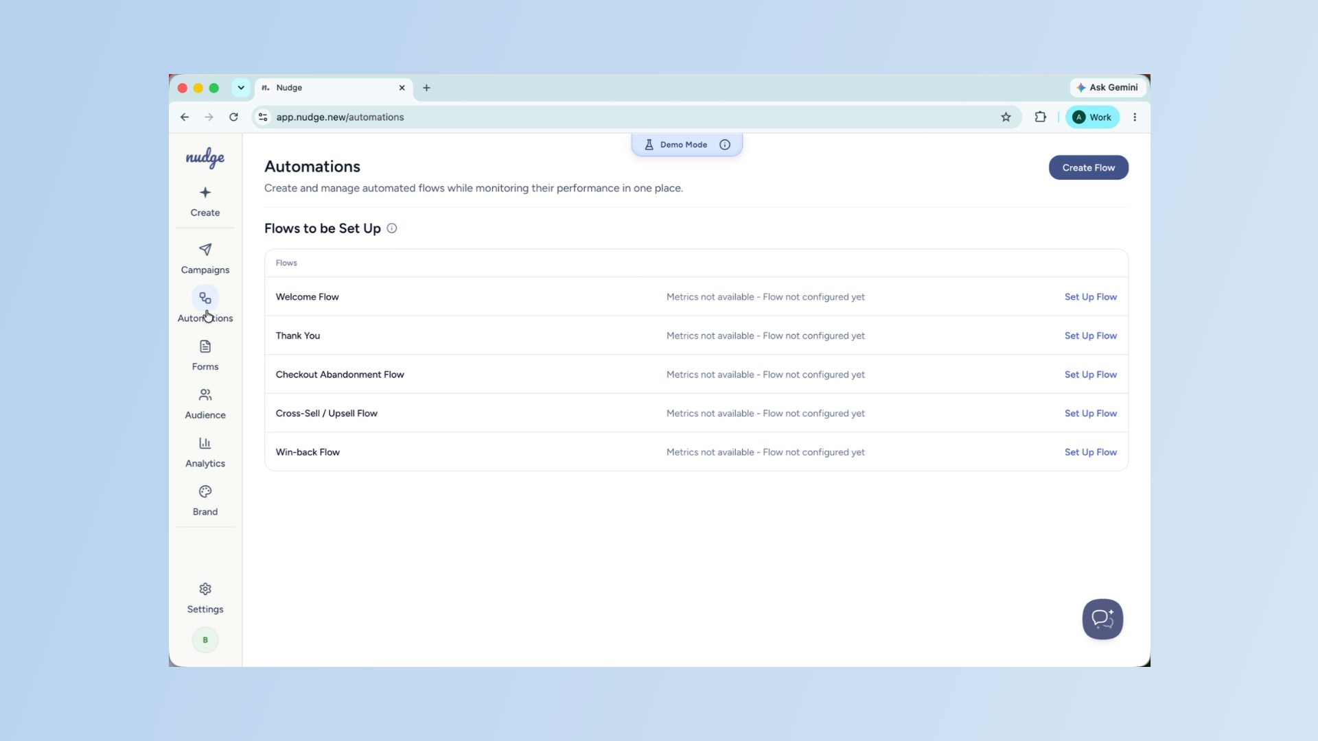The width and height of the screenshot is (1318, 741).
Task: Go forward in browser history
Action: [209, 117]
